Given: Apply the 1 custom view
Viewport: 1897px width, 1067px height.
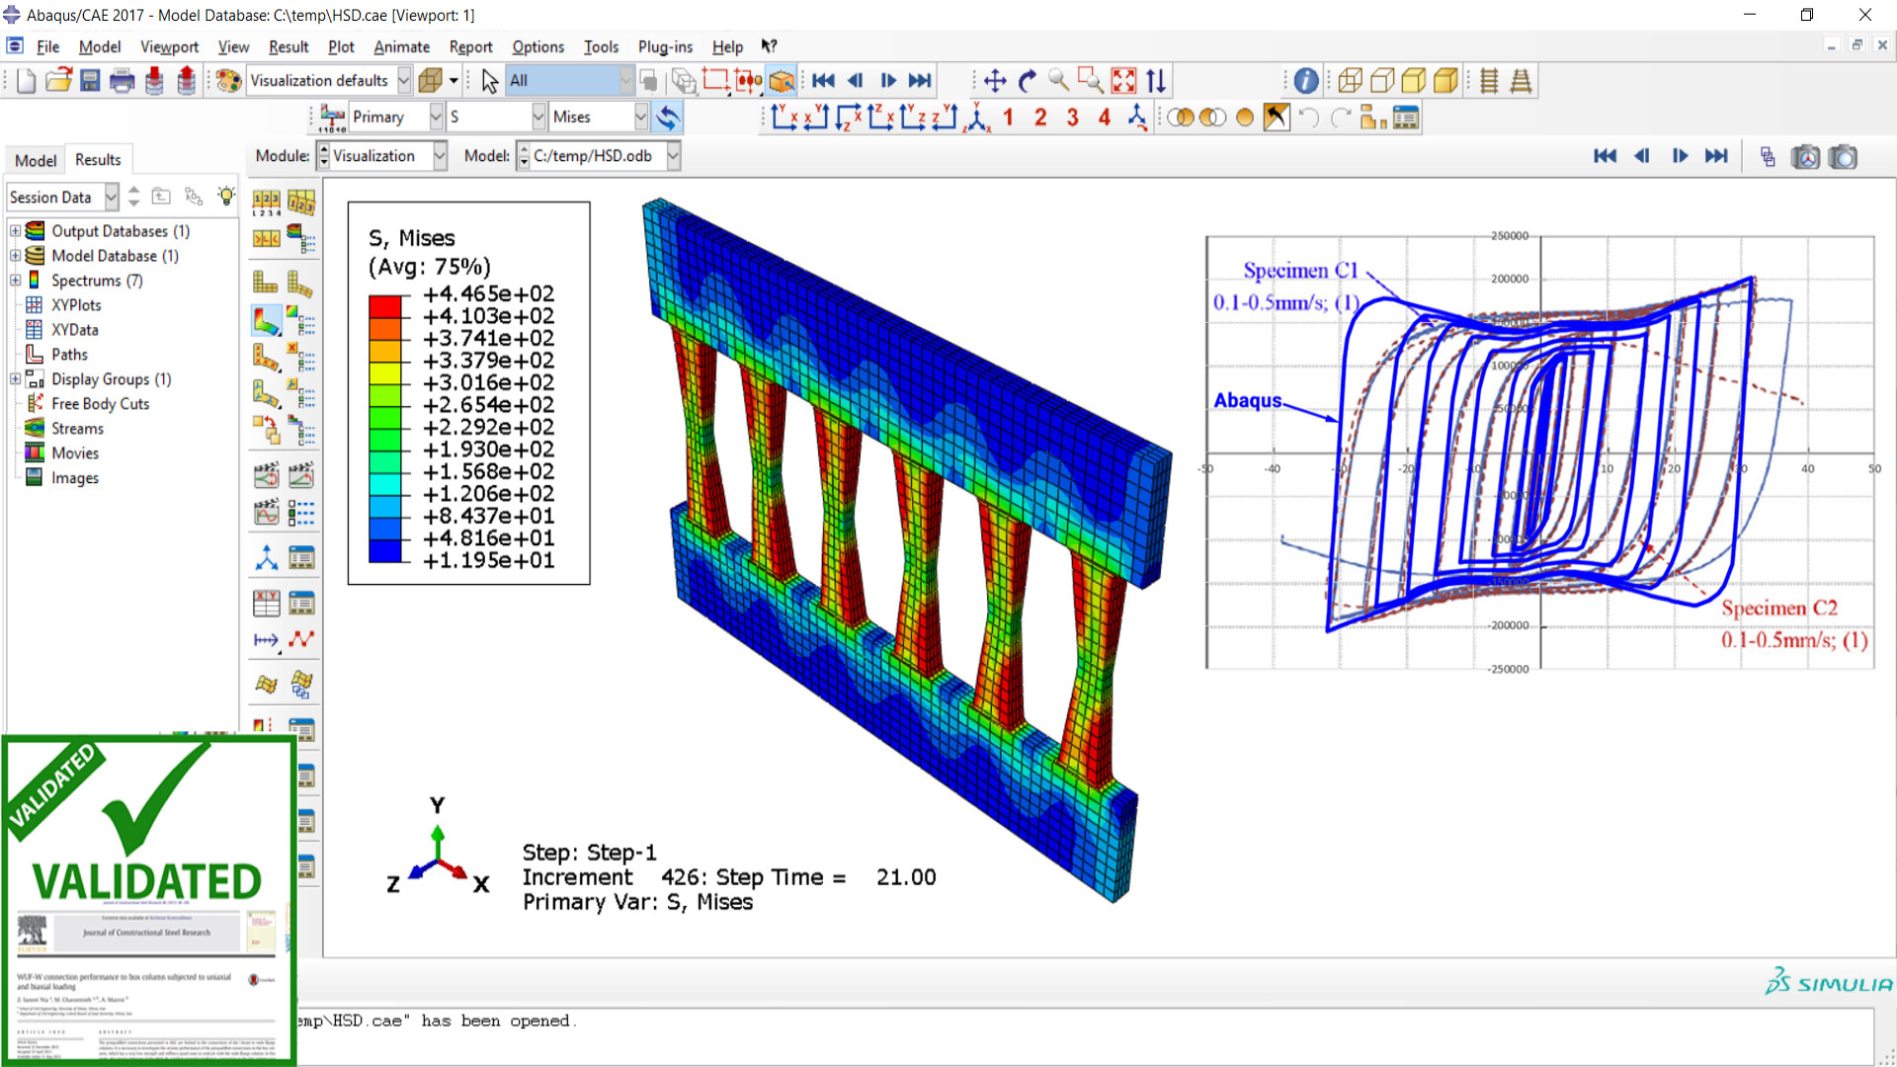Looking at the screenshot, I should click(1009, 118).
